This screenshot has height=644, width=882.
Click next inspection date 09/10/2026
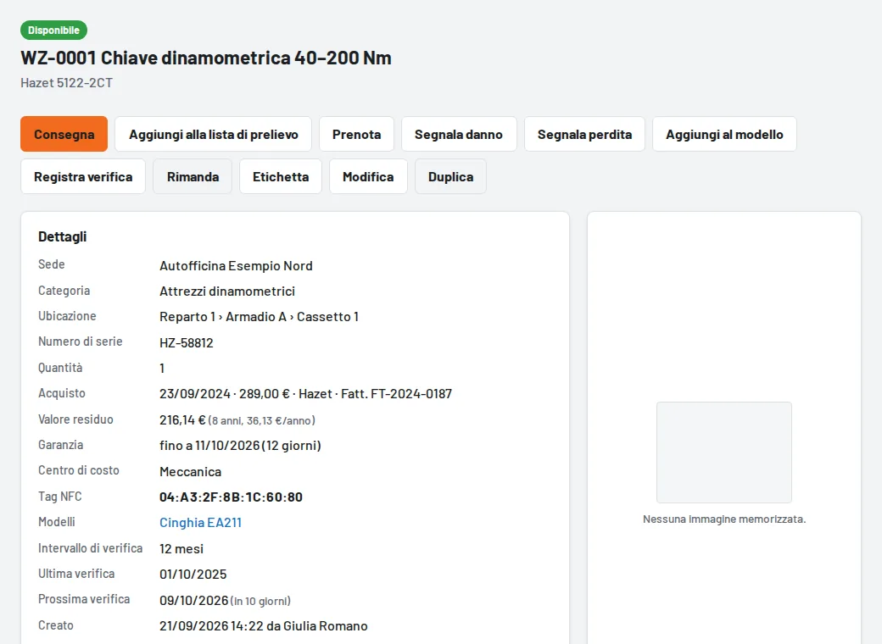194,600
